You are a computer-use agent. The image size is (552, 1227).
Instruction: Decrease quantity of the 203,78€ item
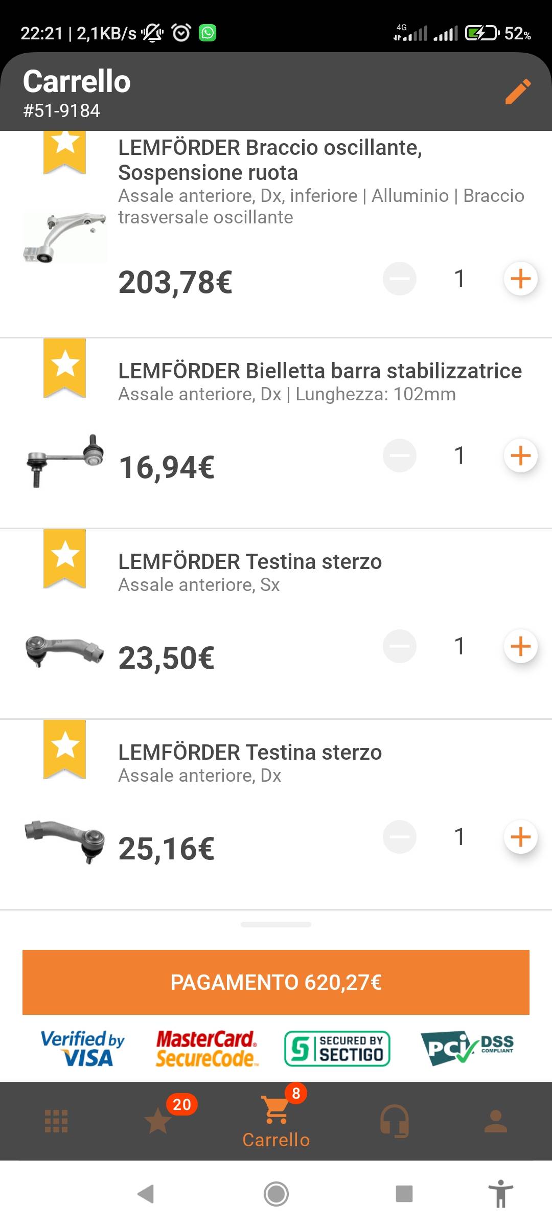tap(400, 279)
